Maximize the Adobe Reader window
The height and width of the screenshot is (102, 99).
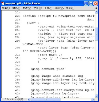click(91, 4)
